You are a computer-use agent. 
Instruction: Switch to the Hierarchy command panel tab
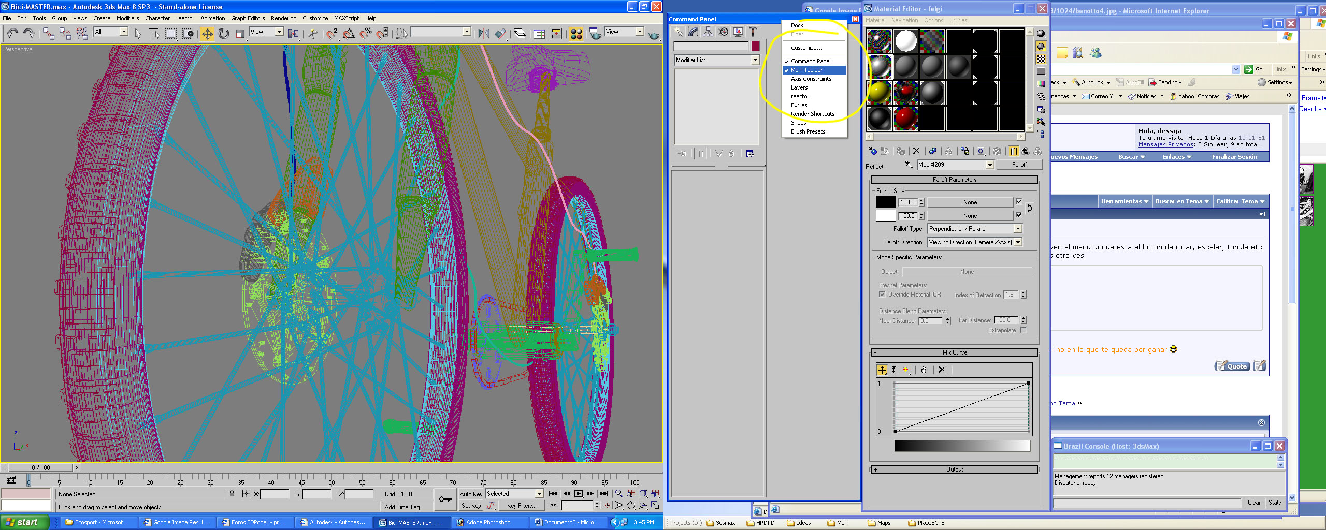708,32
